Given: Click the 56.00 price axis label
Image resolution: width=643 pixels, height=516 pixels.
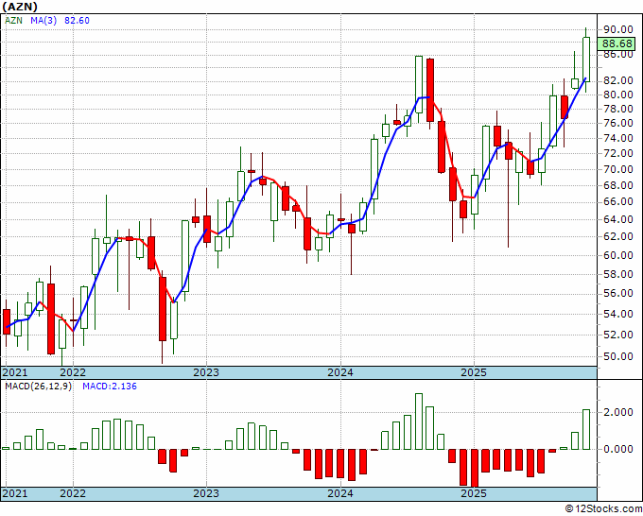Looking at the screenshot, I should (x=617, y=294).
